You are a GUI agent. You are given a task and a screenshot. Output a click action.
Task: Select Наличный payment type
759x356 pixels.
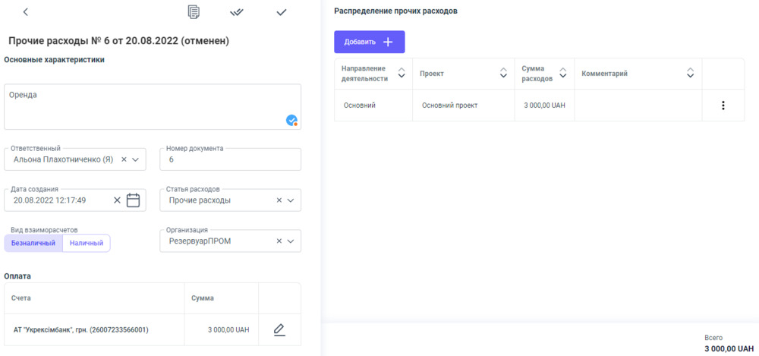point(87,243)
